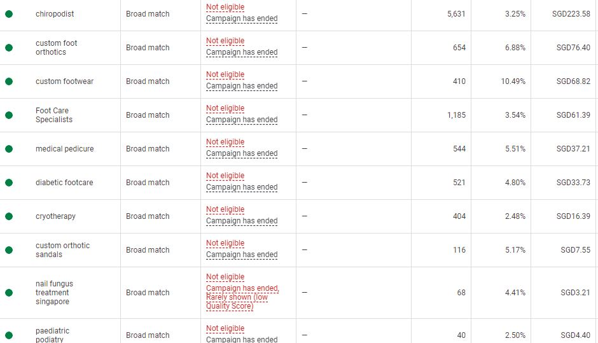Open status dot menu for diabetic footcare
The width and height of the screenshot is (598, 343).
pyautogui.click(x=9, y=183)
